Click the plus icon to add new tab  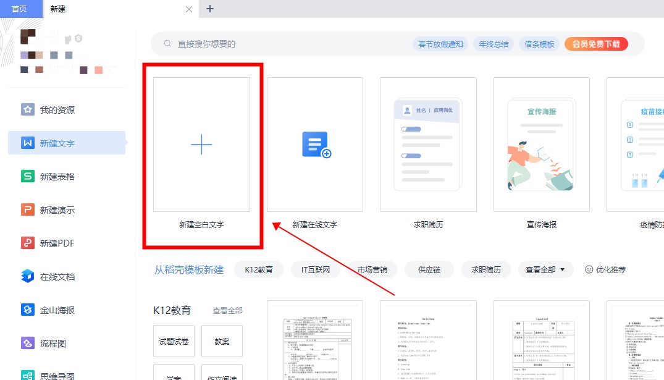pos(210,9)
